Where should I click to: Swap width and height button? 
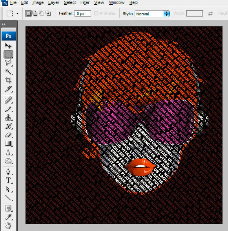pyautogui.click(x=210, y=13)
